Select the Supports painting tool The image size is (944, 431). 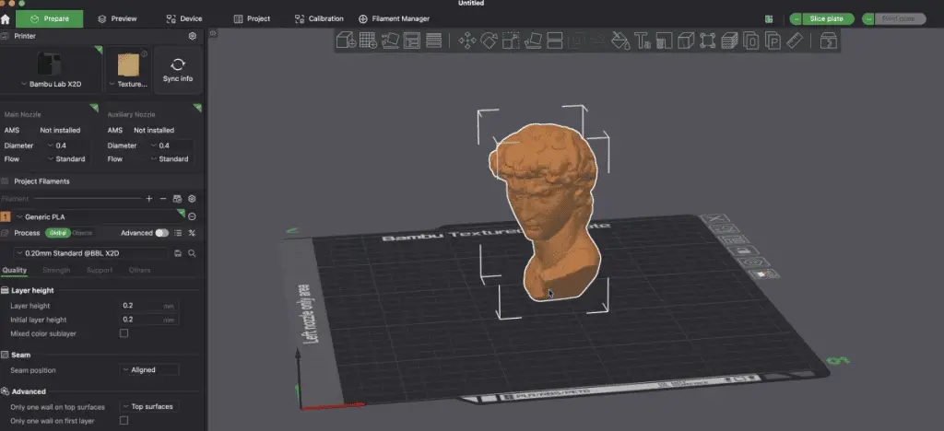pos(664,41)
